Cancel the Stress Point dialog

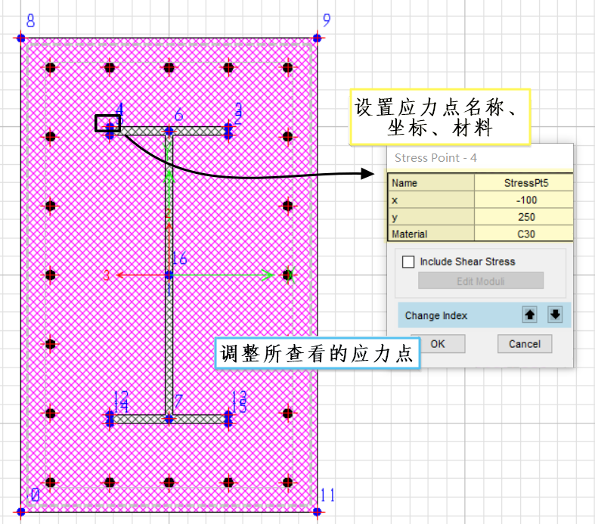[x=524, y=344]
